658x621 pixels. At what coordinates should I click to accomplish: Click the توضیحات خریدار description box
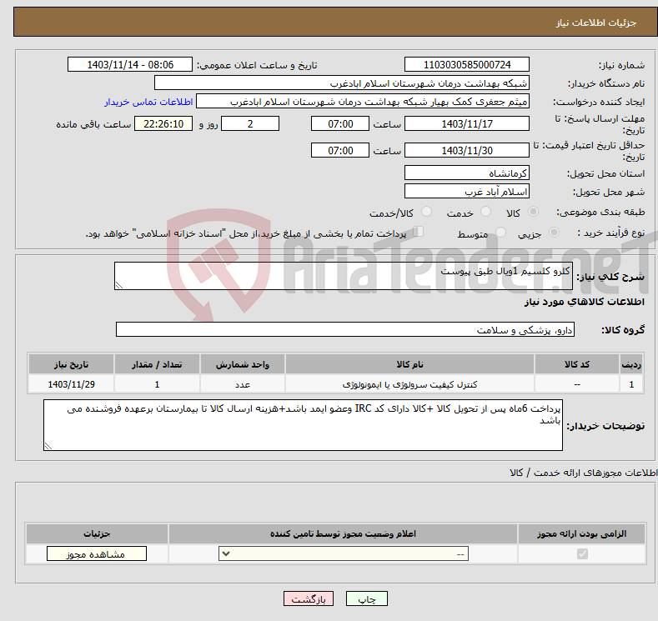303,425
